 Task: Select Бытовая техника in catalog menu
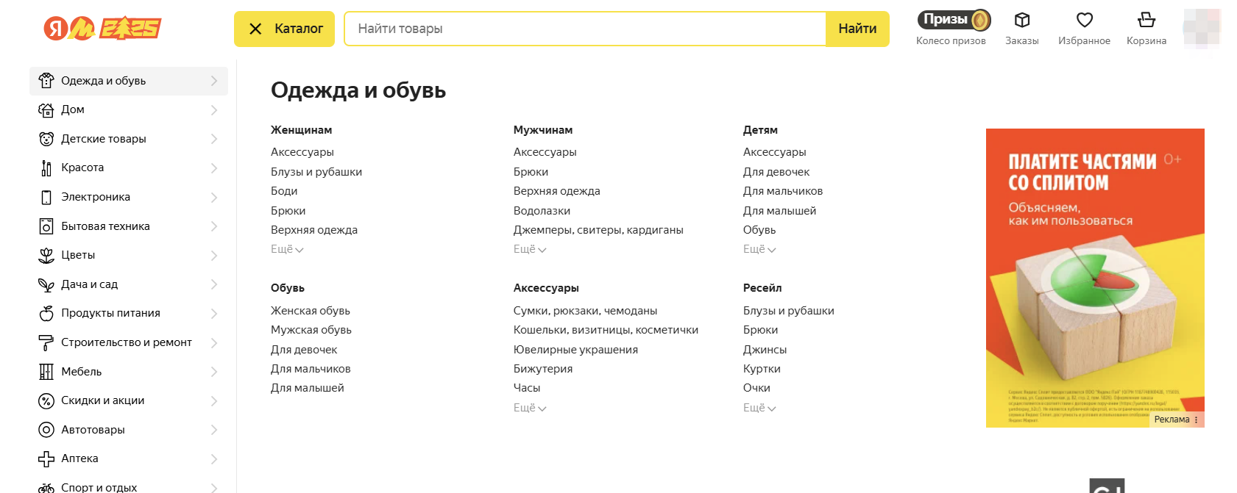point(129,226)
